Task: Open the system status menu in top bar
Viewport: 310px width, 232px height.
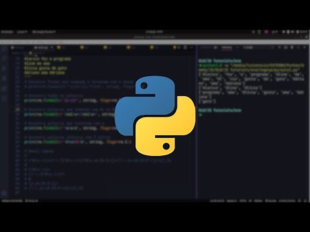Action: [296, 32]
